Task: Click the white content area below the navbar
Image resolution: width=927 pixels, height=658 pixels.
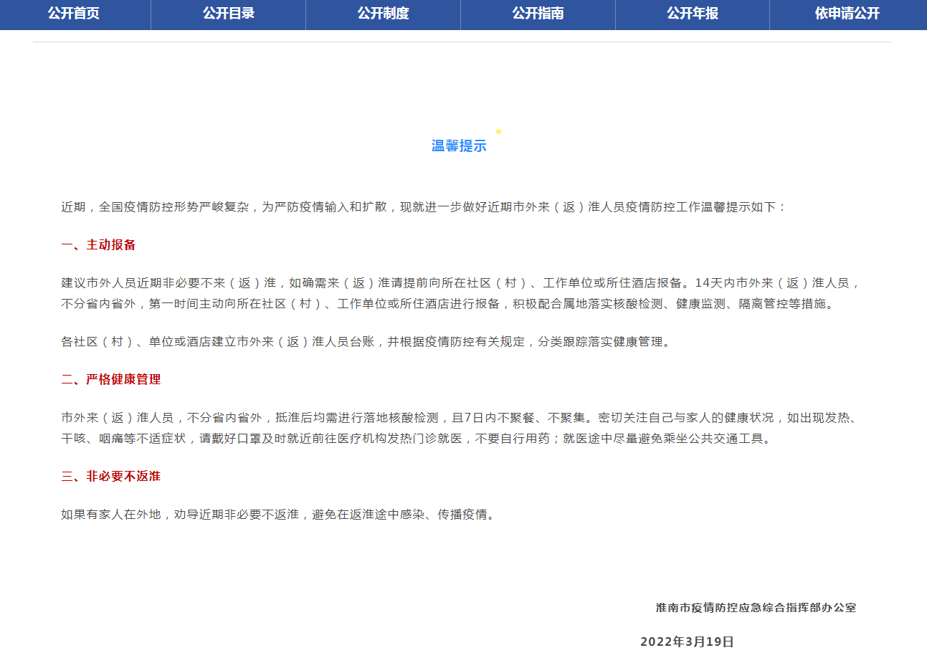Action: click(x=463, y=86)
